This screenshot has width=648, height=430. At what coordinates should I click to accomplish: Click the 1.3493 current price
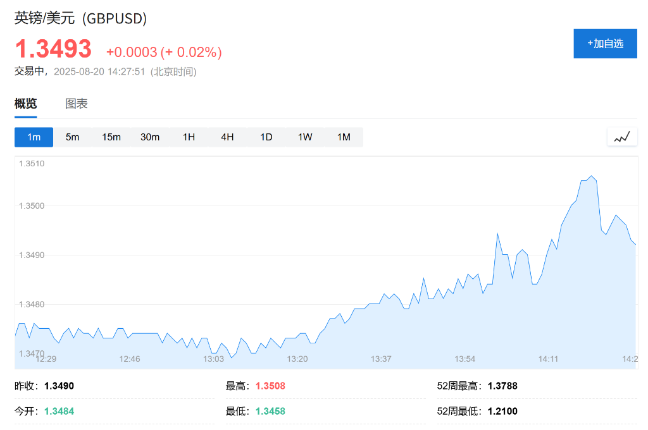click(x=53, y=49)
